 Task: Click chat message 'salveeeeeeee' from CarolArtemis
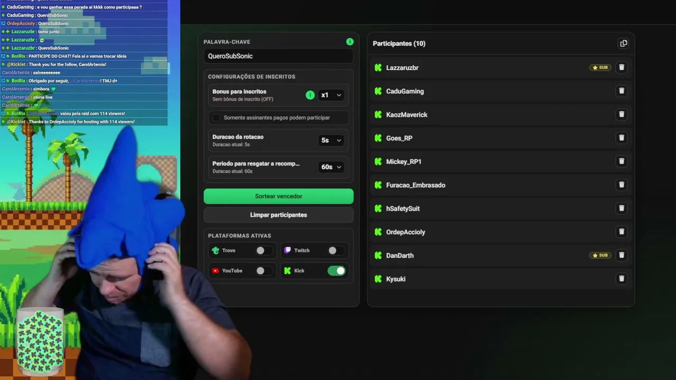coord(46,72)
